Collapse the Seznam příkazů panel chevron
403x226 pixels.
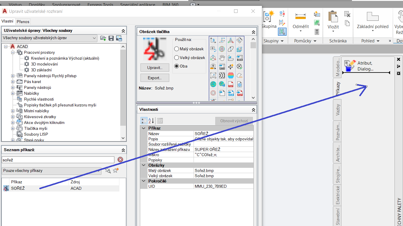[x=123, y=150]
